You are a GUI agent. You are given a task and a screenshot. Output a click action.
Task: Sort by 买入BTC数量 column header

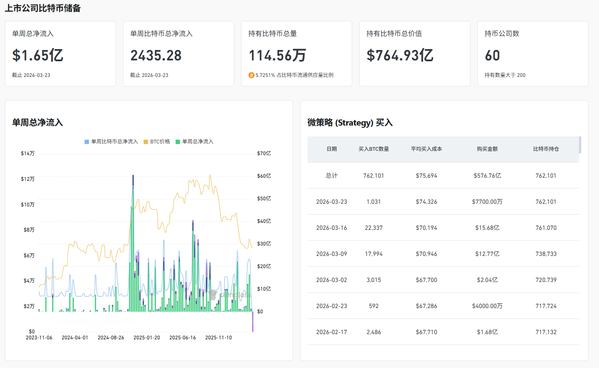coord(374,149)
